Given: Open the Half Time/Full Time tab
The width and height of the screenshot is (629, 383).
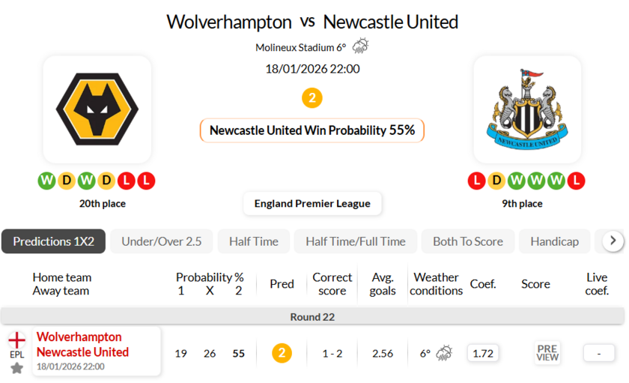Looking at the screenshot, I should coord(356,241).
